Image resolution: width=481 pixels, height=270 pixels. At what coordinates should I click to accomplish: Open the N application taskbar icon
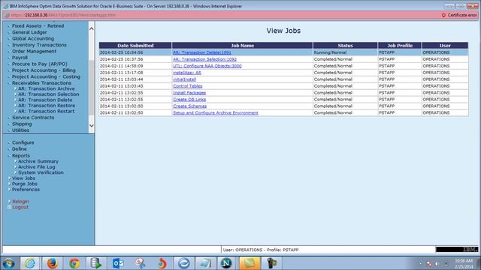click(x=227, y=263)
